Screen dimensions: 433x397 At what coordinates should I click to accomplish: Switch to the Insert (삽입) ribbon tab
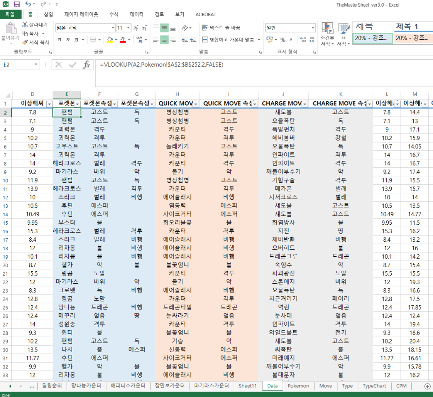pos(48,14)
